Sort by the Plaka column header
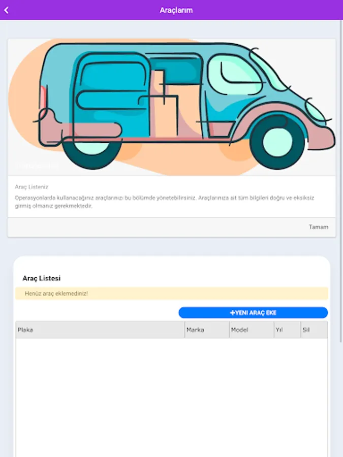The image size is (343, 457). point(25,330)
